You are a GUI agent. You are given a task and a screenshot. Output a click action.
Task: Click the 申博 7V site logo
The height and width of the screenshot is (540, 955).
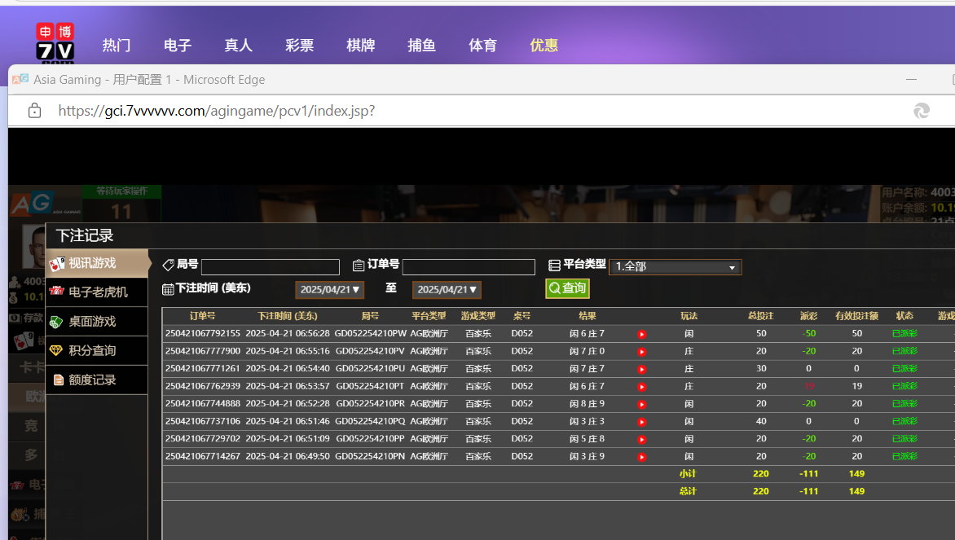[x=55, y=43]
